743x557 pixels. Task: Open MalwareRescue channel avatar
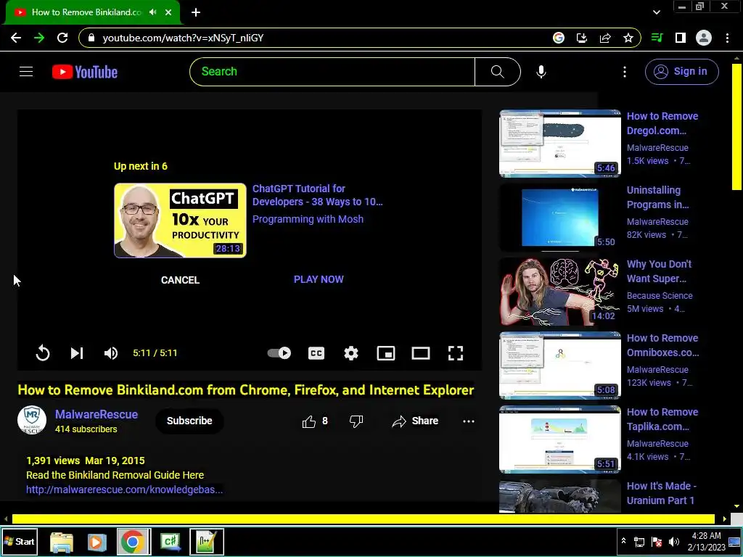click(32, 420)
